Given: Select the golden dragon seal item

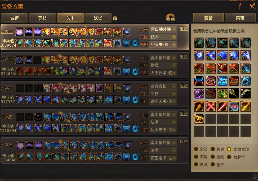Looking at the screenshot, I should pyautogui.click(x=199, y=119).
